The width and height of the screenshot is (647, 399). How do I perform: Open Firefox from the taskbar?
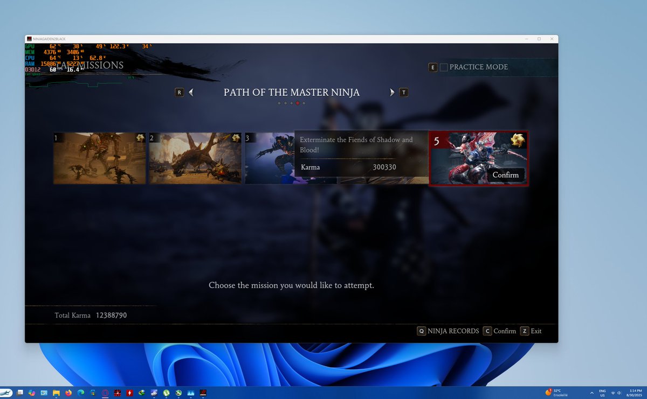click(68, 393)
